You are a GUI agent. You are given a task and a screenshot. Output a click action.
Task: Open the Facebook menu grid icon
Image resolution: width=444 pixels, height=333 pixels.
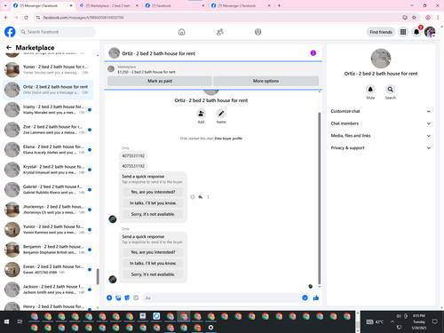tap(403, 32)
